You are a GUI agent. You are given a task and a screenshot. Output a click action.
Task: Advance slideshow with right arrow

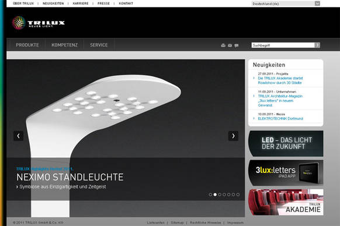pyautogui.click(x=233, y=136)
